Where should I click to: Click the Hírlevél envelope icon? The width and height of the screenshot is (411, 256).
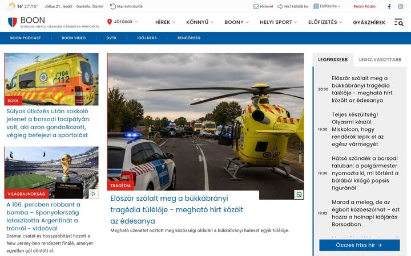click(x=256, y=6)
